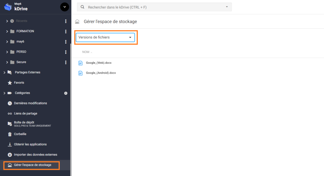The width and height of the screenshot is (324, 176).
Task: Expand the Partages Externes section
Action: coord(4,73)
